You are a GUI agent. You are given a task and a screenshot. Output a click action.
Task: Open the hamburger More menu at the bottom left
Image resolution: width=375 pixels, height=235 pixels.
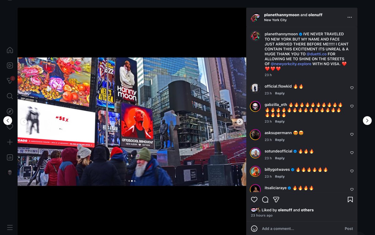(10, 228)
